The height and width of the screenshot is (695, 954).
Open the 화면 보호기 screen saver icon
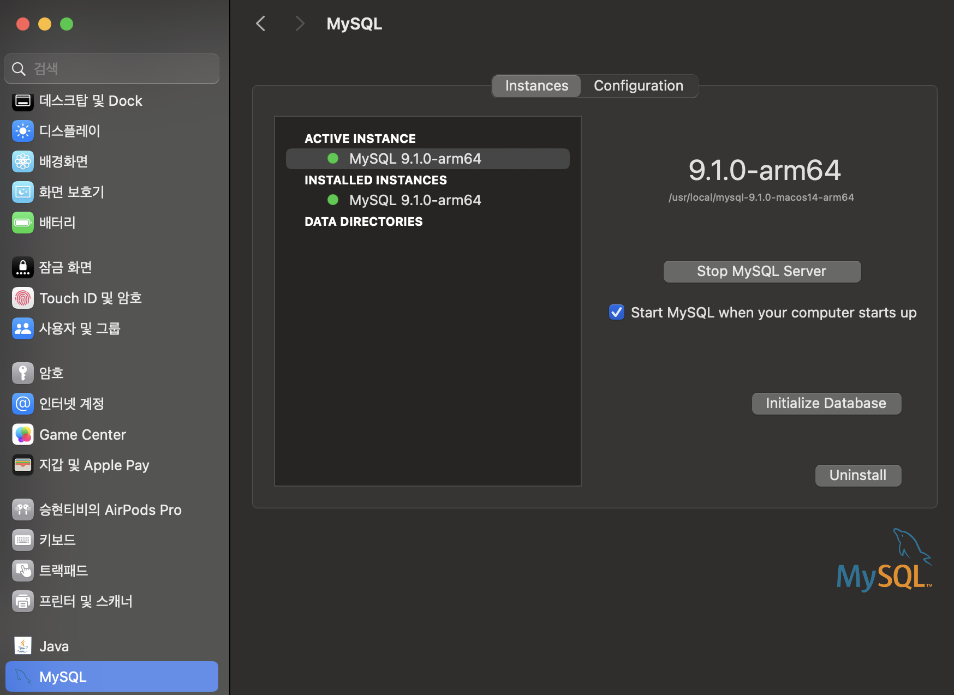tap(23, 192)
